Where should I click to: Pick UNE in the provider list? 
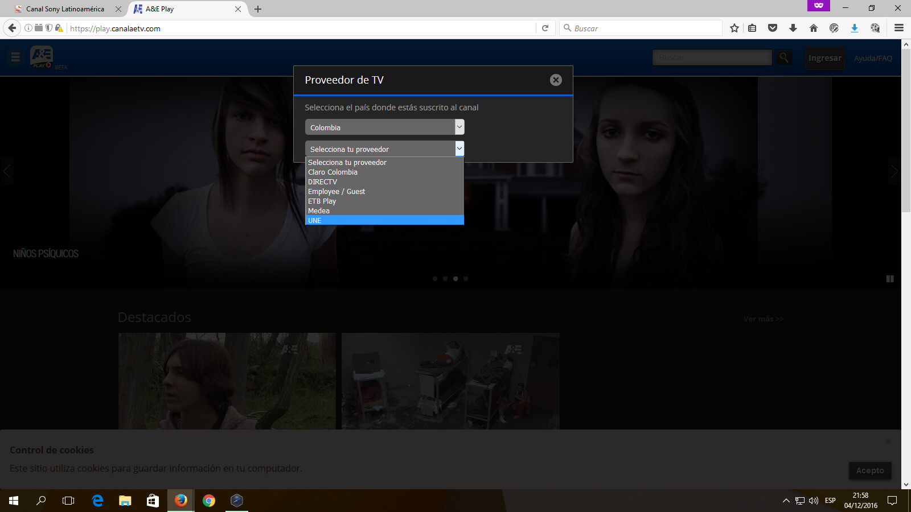(x=385, y=220)
